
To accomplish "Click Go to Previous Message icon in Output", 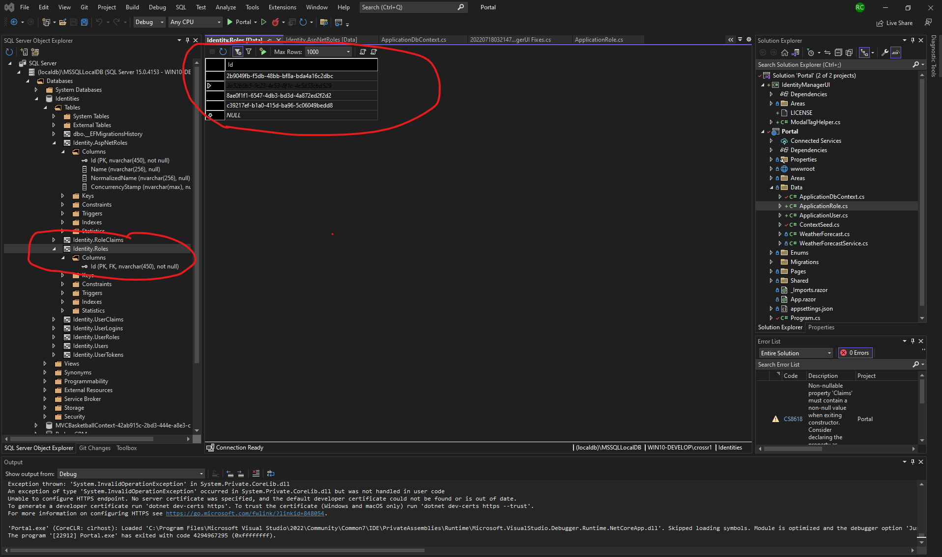I will [x=230, y=474].
